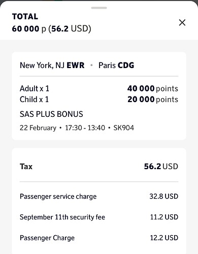This screenshot has width=198, height=254.
Task: Tap the SAS PLUS BONUS label
Action: 51,114
